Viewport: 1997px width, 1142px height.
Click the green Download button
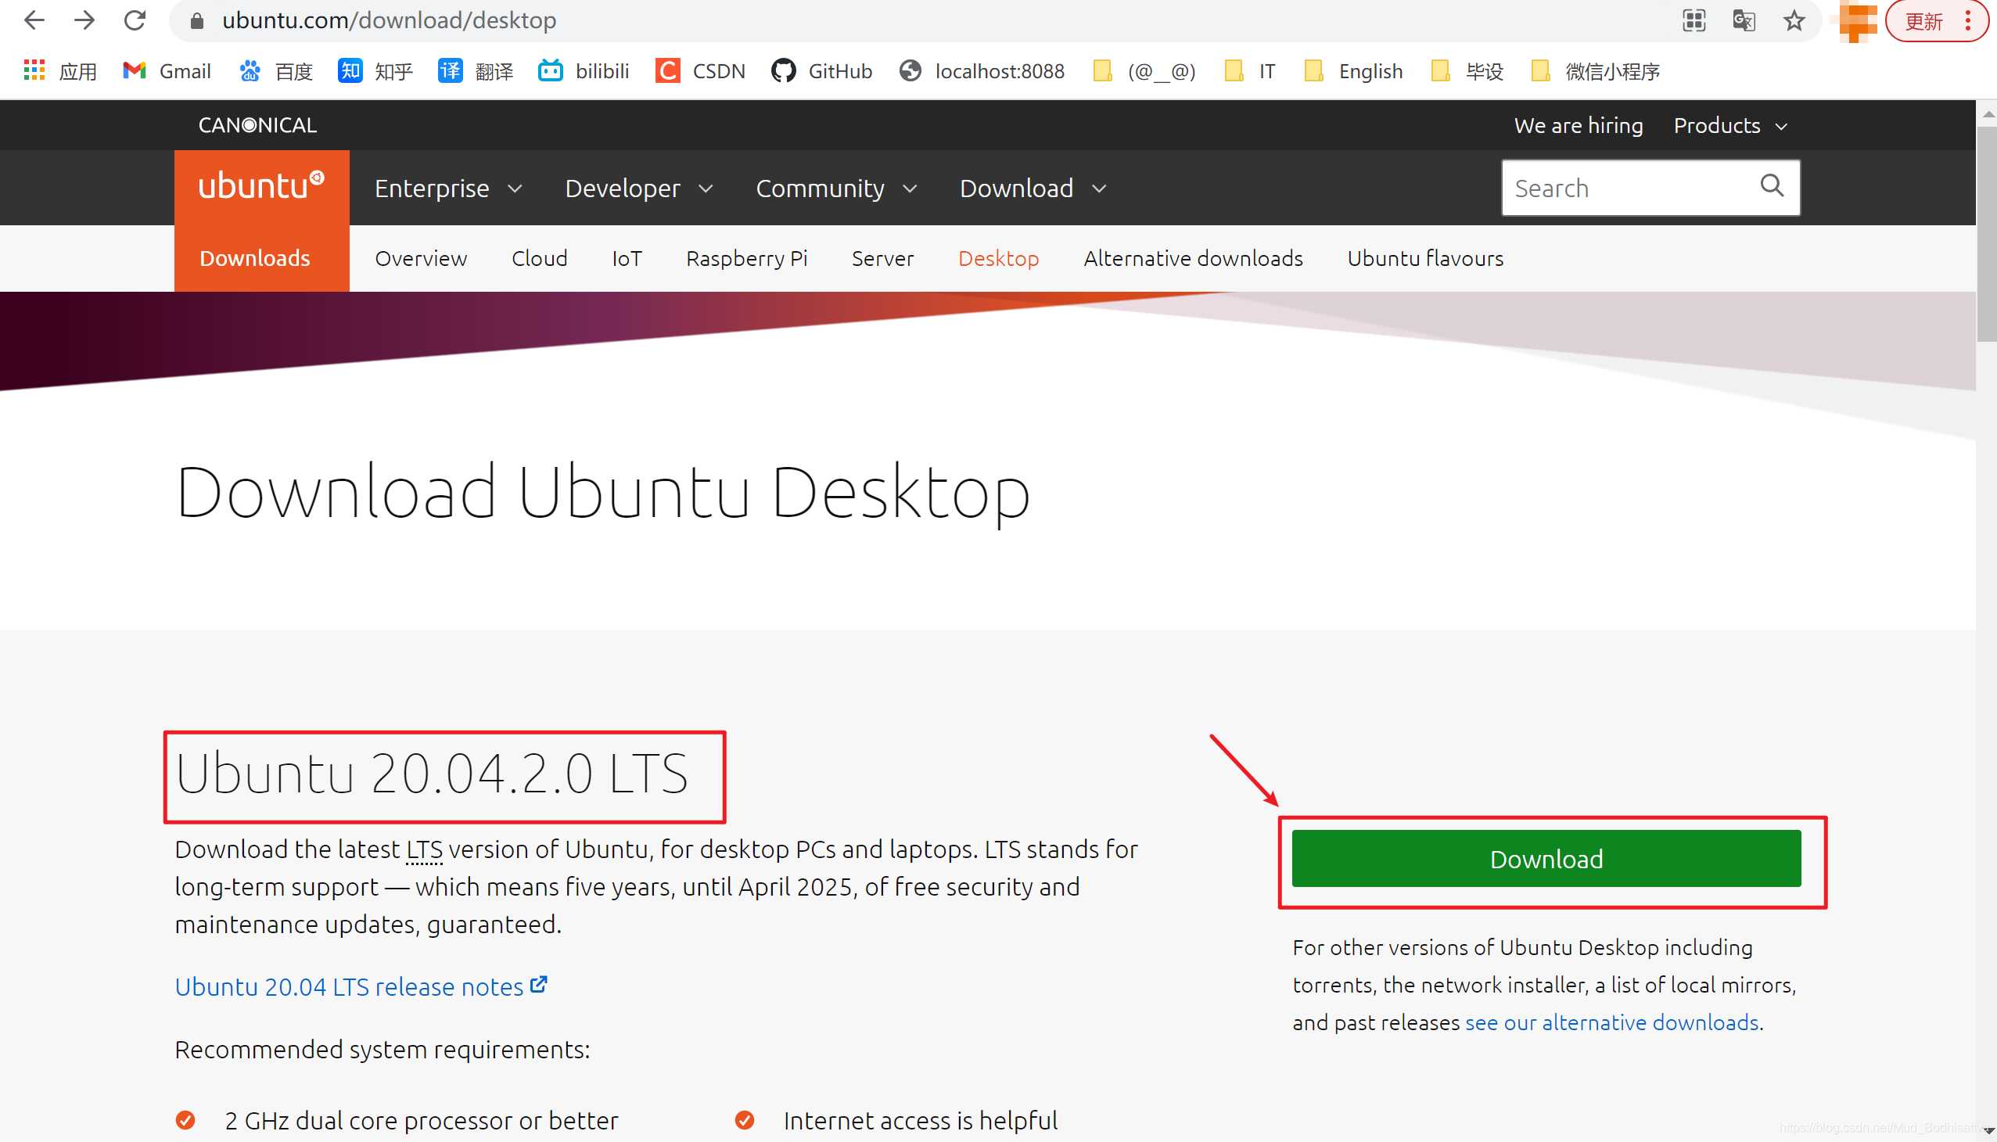click(x=1545, y=859)
